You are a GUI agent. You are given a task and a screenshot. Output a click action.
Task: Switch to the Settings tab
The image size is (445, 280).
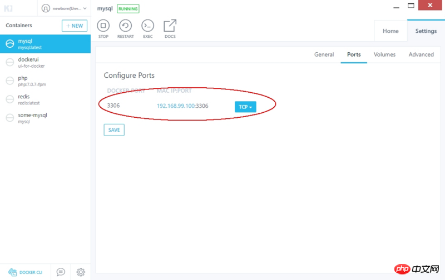pyautogui.click(x=426, y=31)
